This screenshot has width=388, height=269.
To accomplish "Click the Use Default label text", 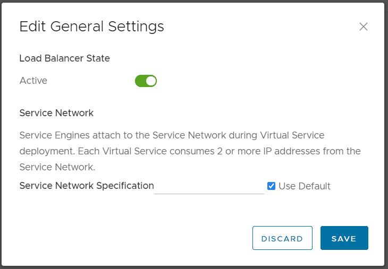I will tap(305, 186).
